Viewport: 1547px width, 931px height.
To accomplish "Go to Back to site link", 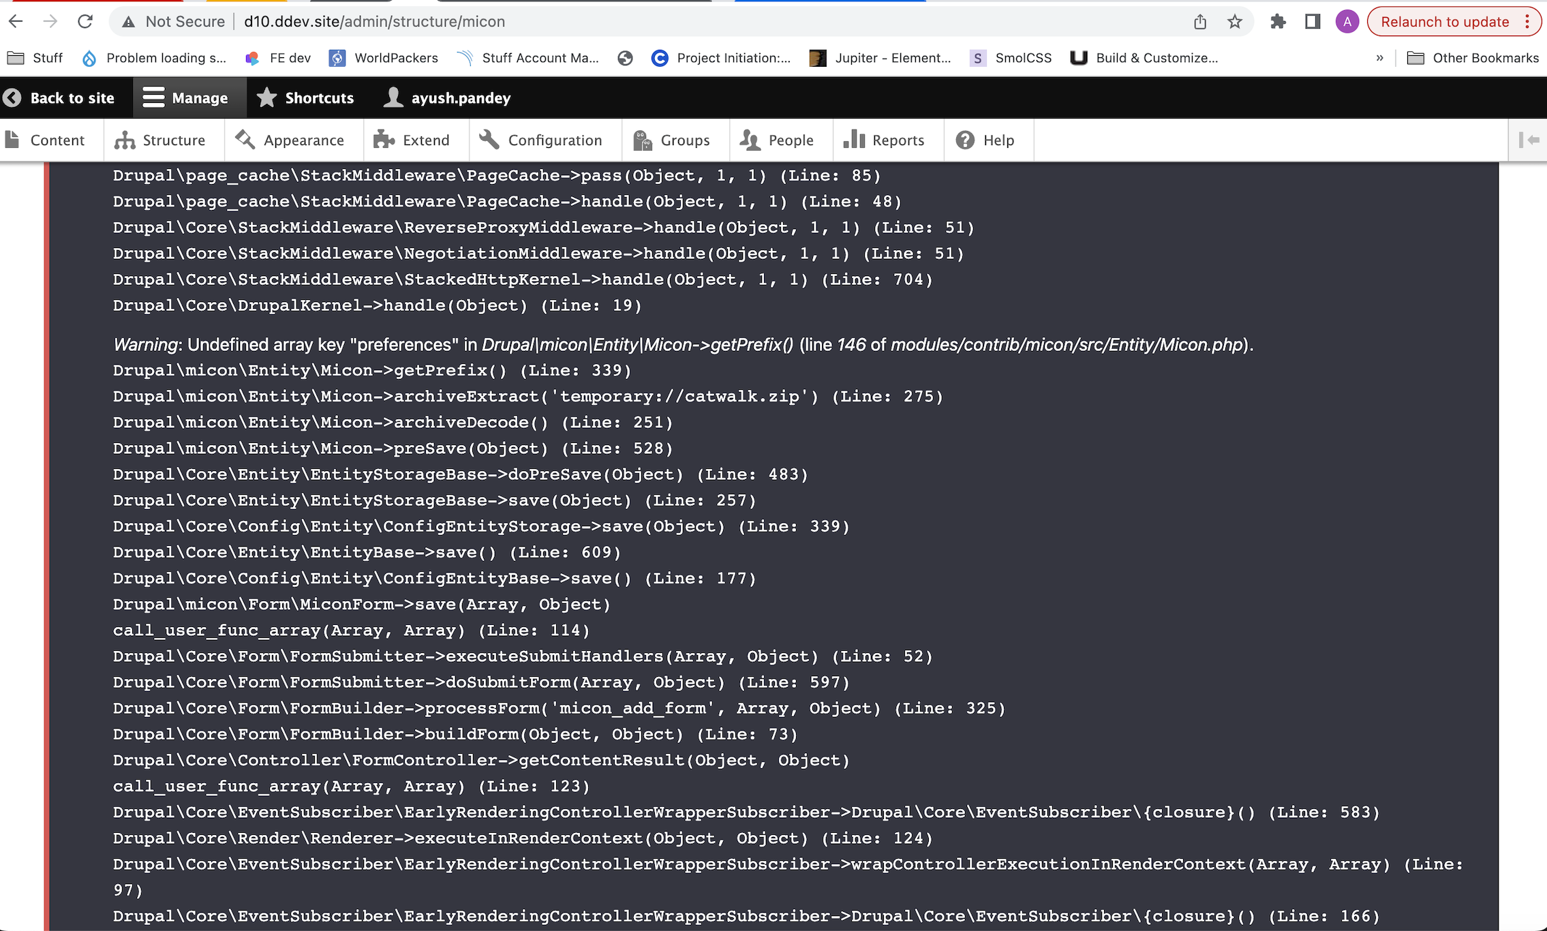I will point(63,97).
